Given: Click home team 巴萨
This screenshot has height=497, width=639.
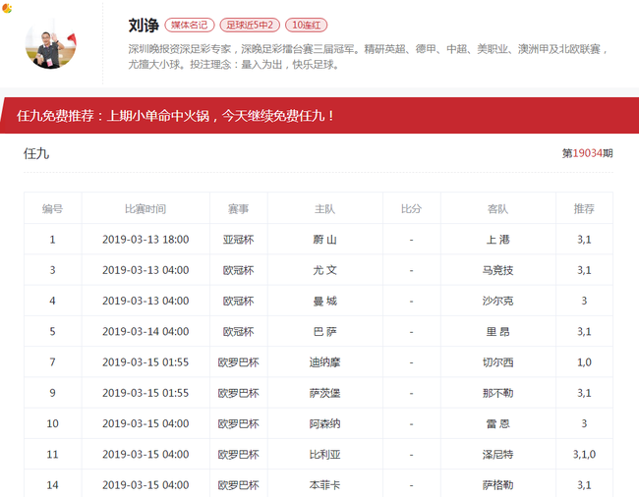Looking at the screenshot, I should pos(324,331).
